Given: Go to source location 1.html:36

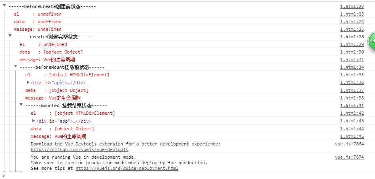Looking at the screenshot, I should (x=352, y=83).
